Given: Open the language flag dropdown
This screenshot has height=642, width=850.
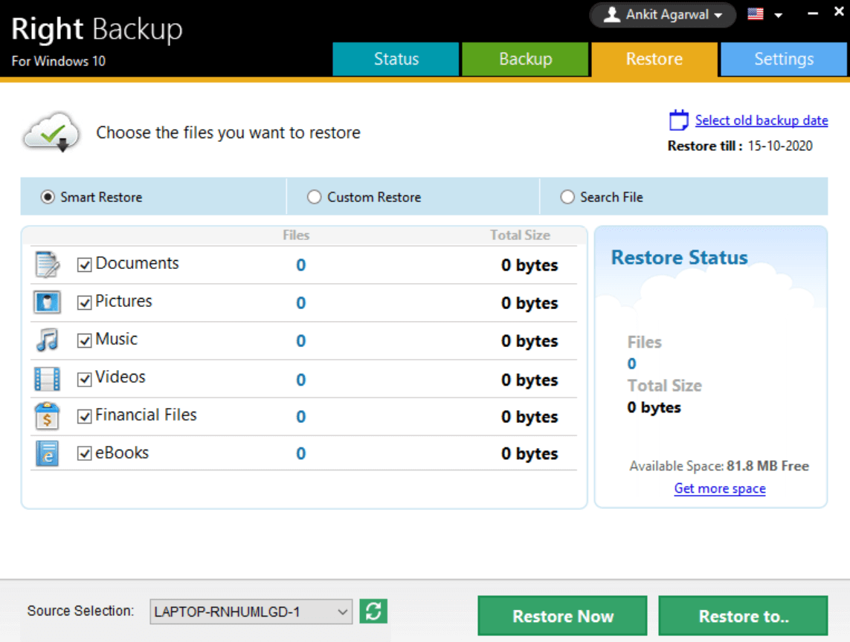Looking at the screenshot, I should (766, 15).
